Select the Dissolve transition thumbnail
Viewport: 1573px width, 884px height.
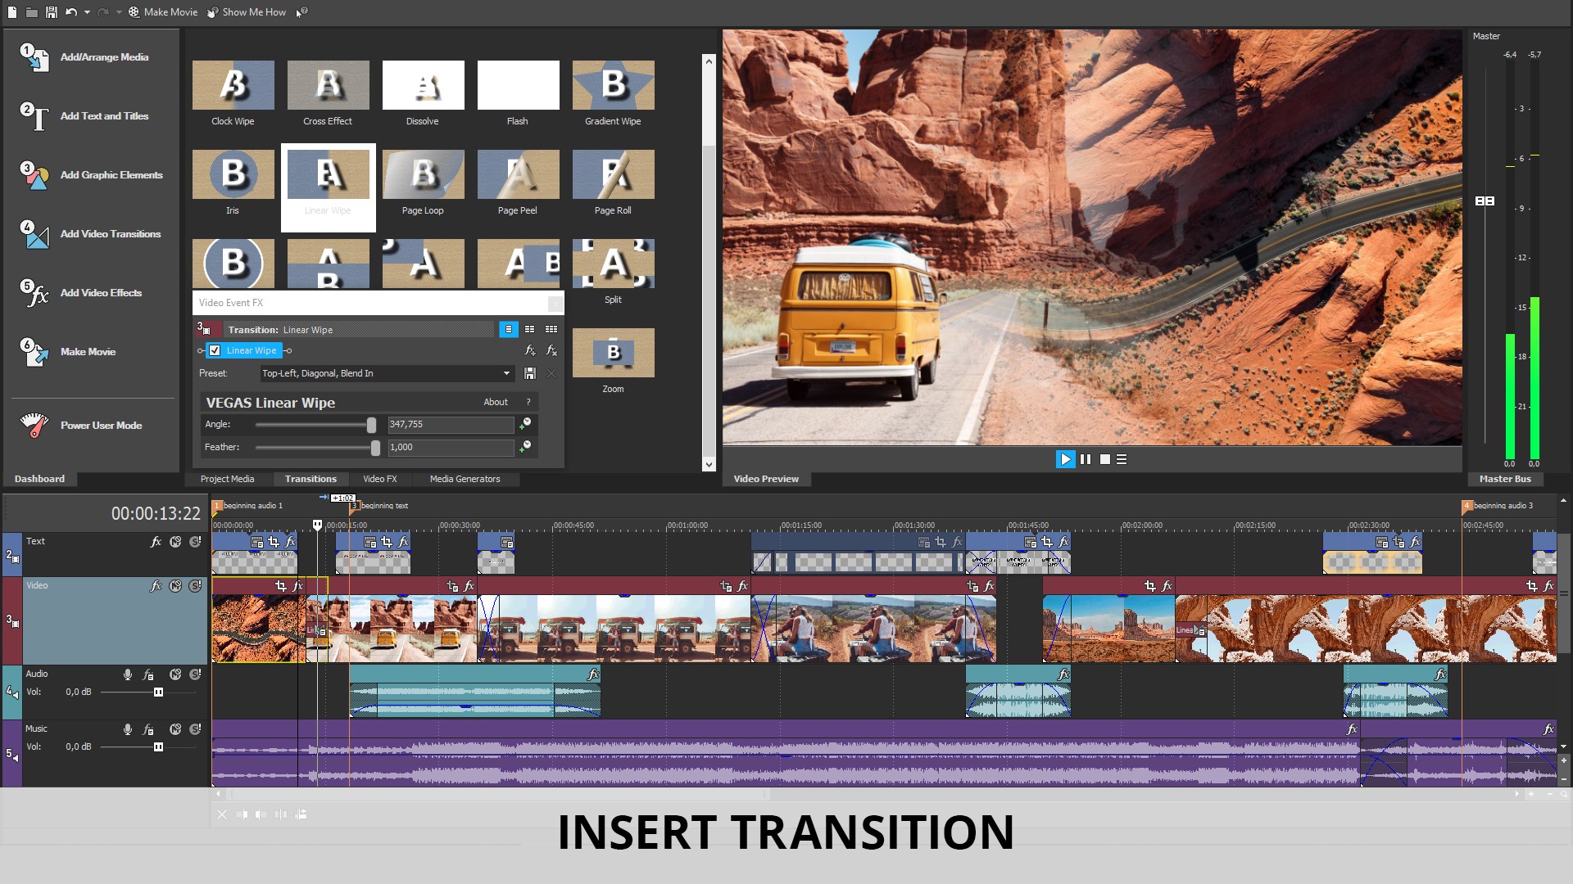pyautogui.click(x=423, y=84)
